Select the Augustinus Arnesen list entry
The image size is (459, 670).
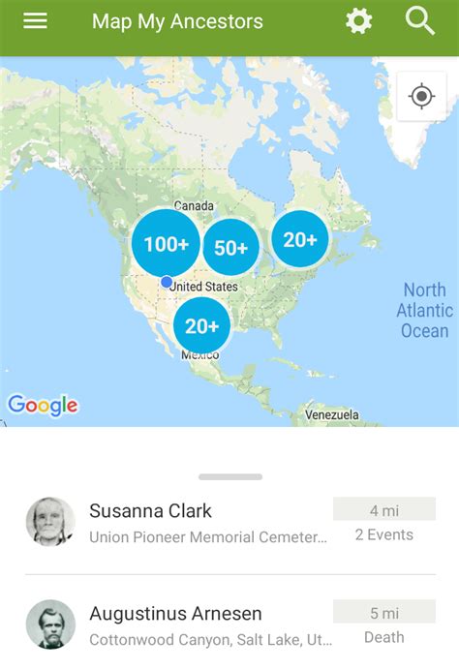[x=230, y=625]
